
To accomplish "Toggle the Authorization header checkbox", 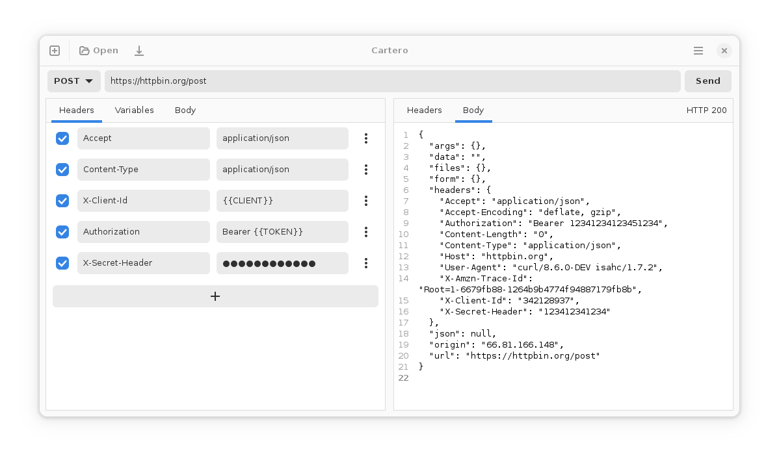I will pyautogui.click(x=62, y=232).
